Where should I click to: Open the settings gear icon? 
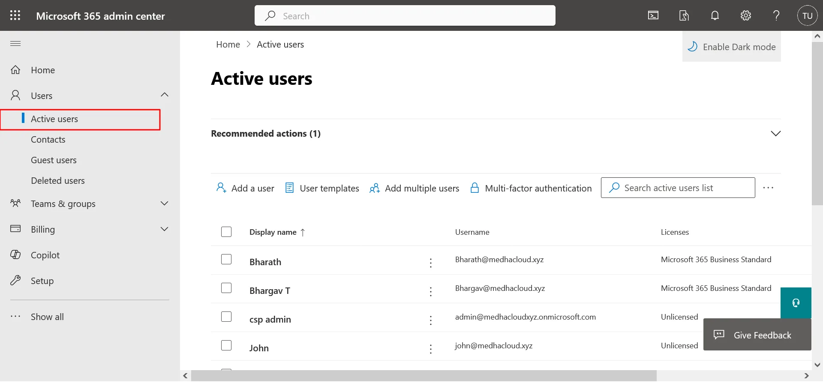click(x=745, y=16)
